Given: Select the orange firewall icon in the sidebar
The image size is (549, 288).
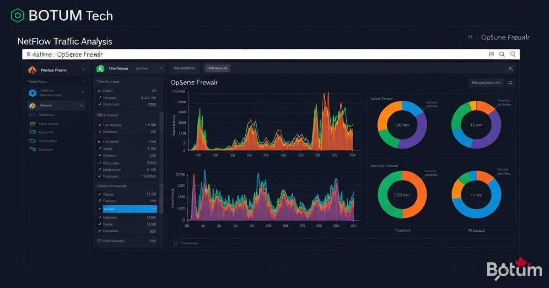Looking at the screenshot, I should point(32,69).
